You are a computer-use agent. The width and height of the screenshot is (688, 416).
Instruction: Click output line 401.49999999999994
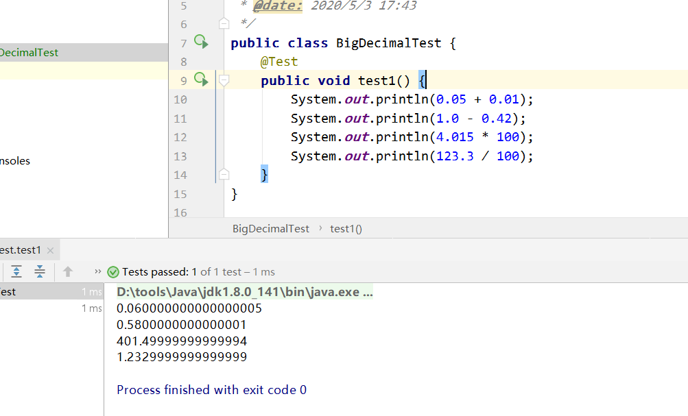click(182, 341)
